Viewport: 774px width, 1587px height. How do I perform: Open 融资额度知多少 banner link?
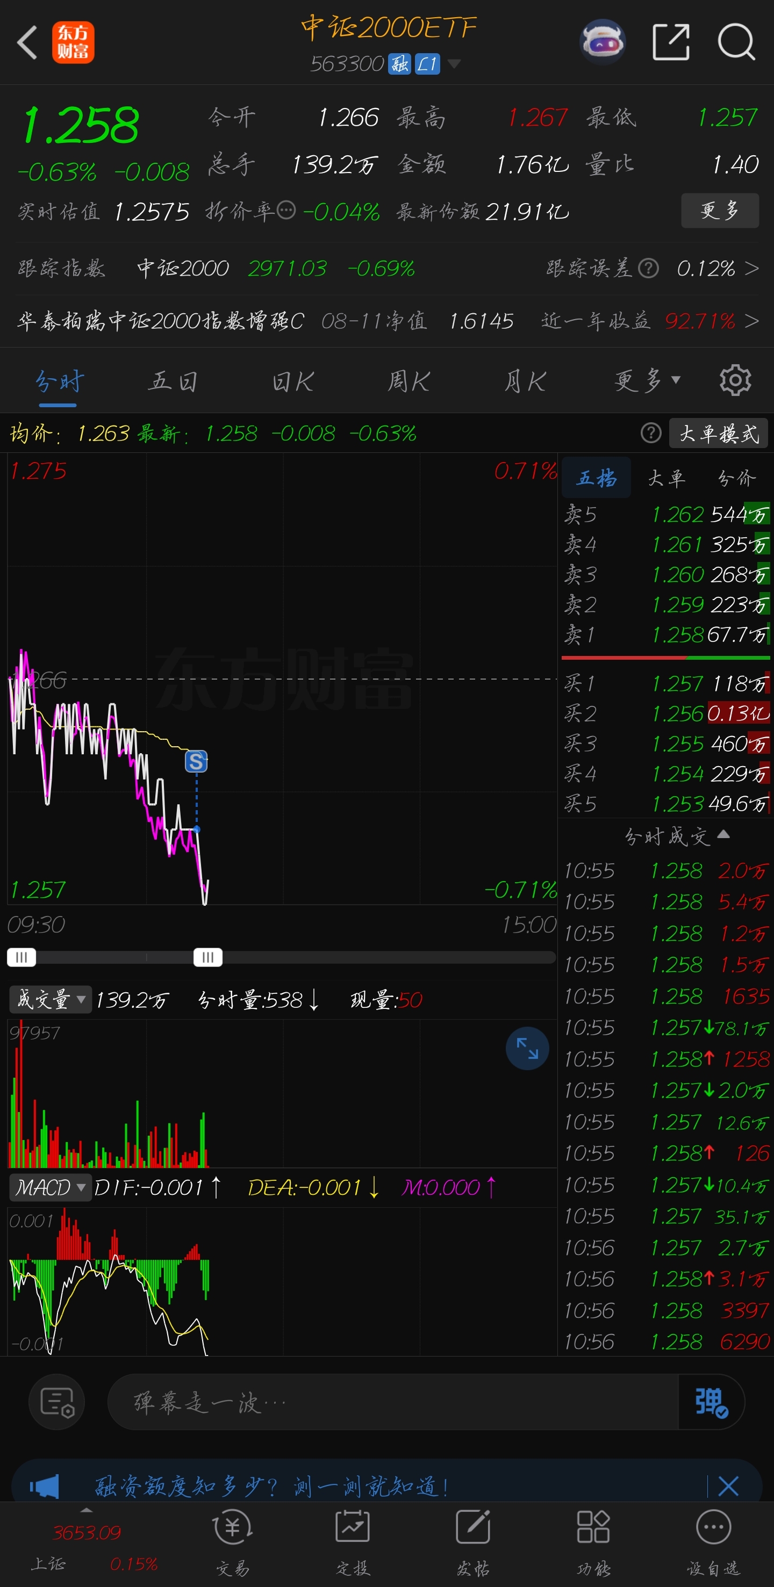tap(270, 1486)
